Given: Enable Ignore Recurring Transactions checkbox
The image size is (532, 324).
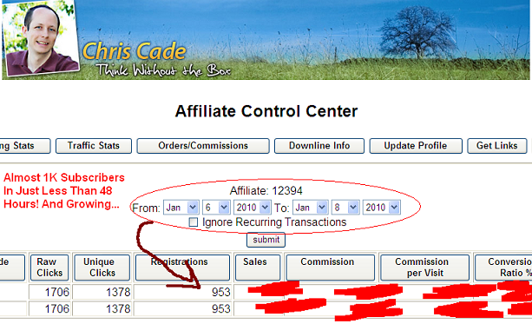Looking at the screenshot, I should [x=193, y=222].
